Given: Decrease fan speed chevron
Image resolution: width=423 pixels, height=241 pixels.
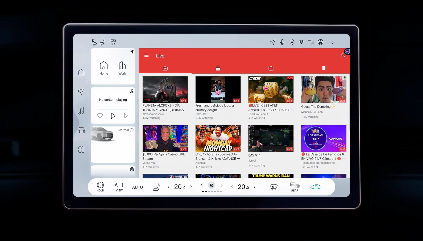Looking at the screenshot, I should (201, 185).
